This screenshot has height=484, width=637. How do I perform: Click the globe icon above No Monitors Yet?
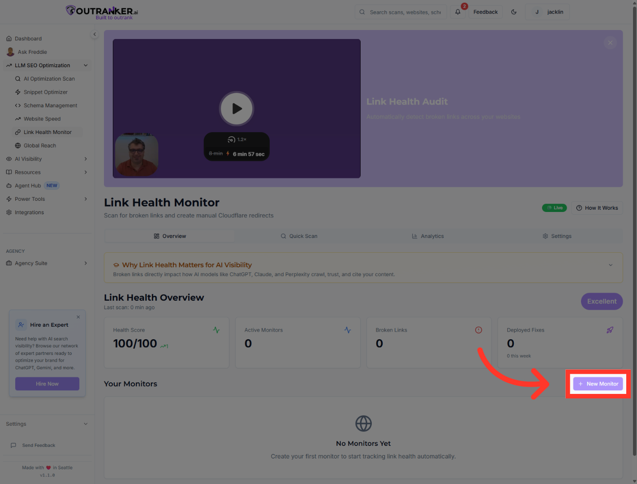(363, 423)
